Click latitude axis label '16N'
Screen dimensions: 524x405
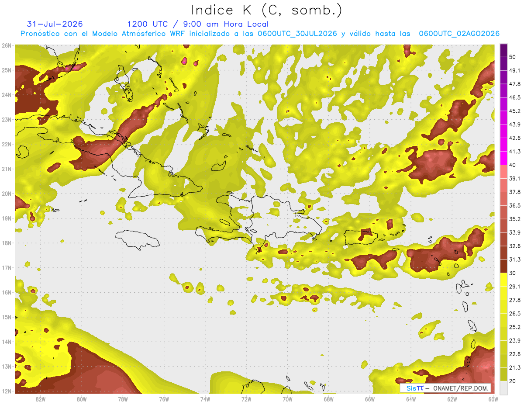tap(6, 293)
